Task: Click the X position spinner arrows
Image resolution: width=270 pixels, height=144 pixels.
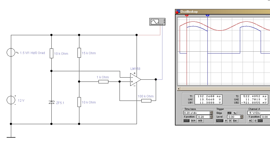Action: (211, 117)
